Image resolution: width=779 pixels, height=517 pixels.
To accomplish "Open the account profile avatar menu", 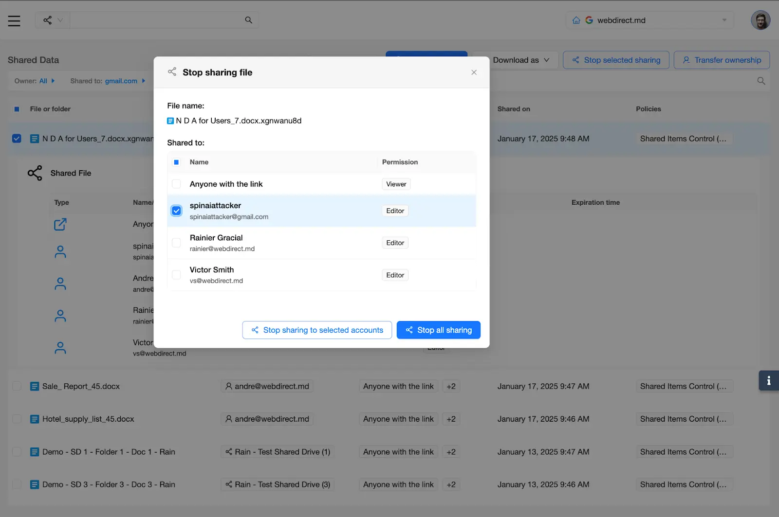I will tap(760, 20).
